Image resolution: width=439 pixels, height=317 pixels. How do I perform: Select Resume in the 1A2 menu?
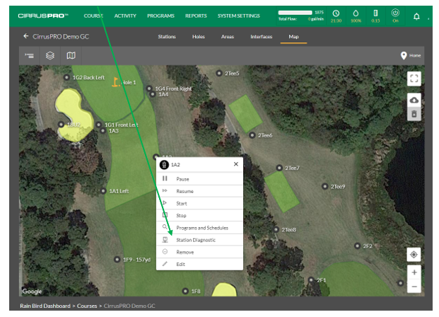coord(199,191)
